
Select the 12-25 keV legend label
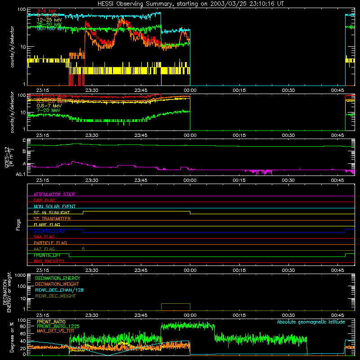click(49, 20)
